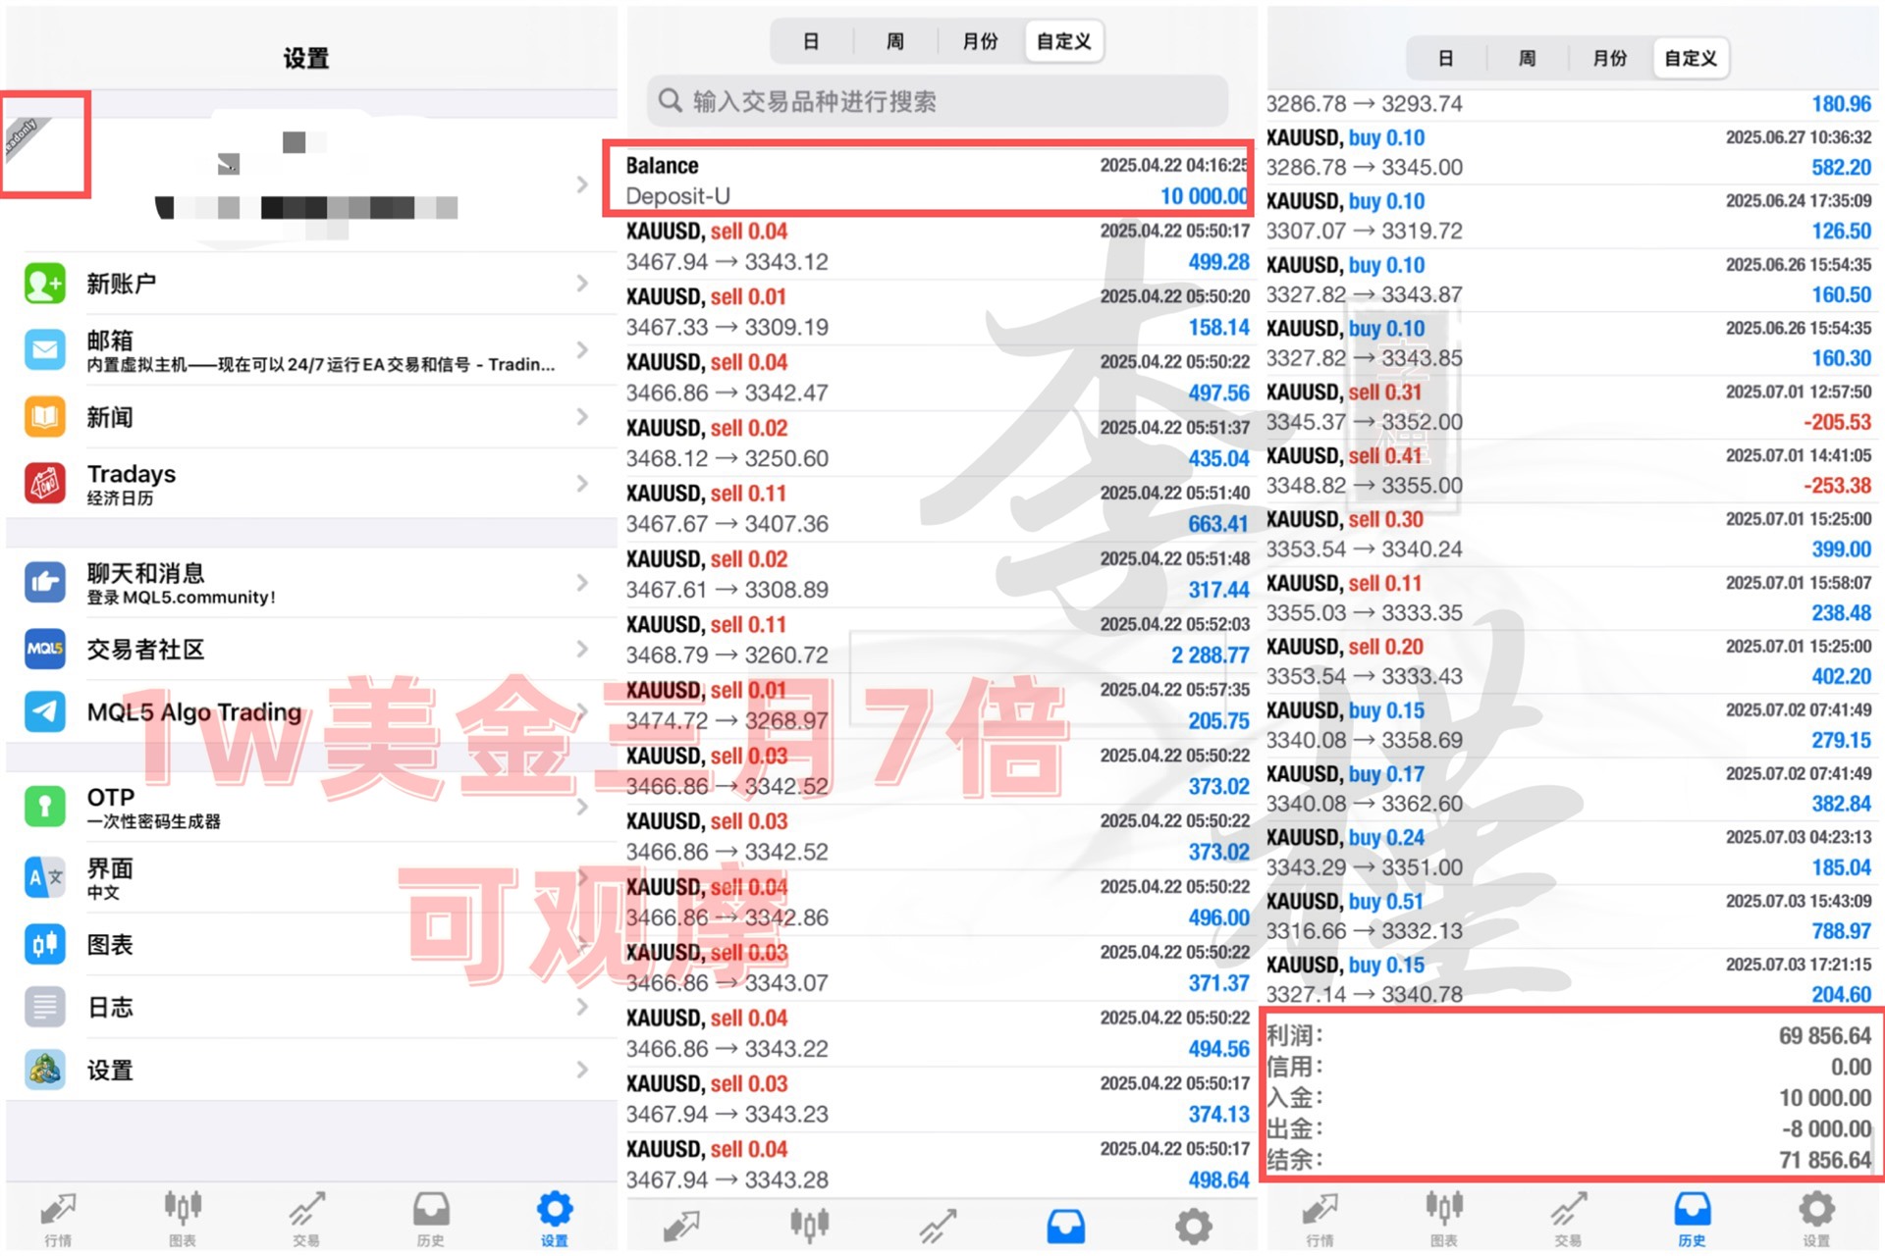Open the 新账户 new account icon
The width and height of the screenshot is (1885, 1256).
pos(45,284)
